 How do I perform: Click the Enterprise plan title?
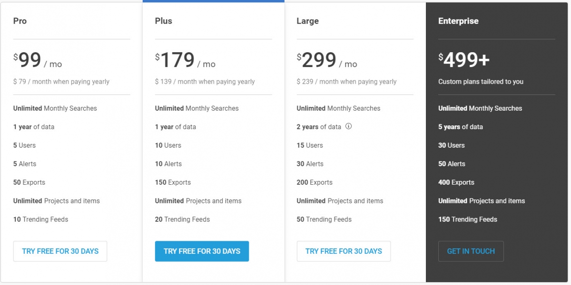[458, 21]
